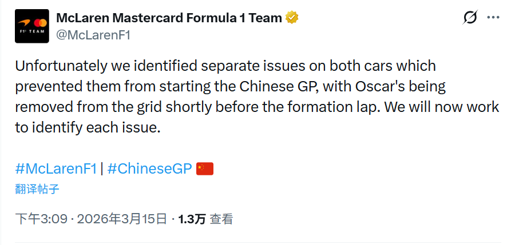Click the tweet text starting with 'Unfortunately'

point(225,66)
